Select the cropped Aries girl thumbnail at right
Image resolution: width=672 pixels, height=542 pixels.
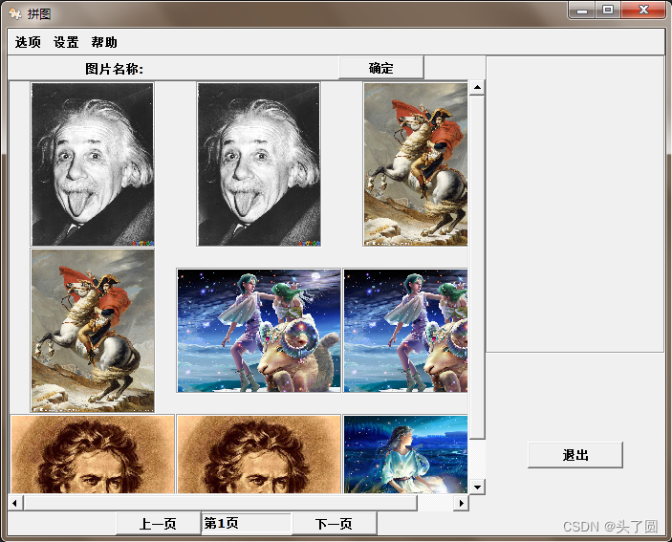point(405,331)
